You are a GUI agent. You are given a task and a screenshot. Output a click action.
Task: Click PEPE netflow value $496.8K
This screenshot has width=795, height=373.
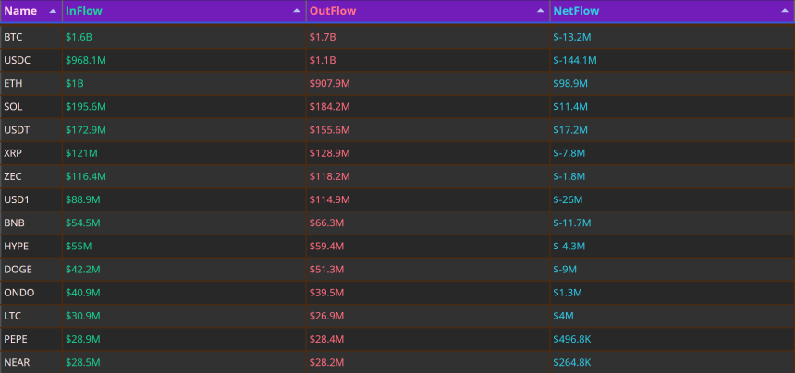(572, 340)
